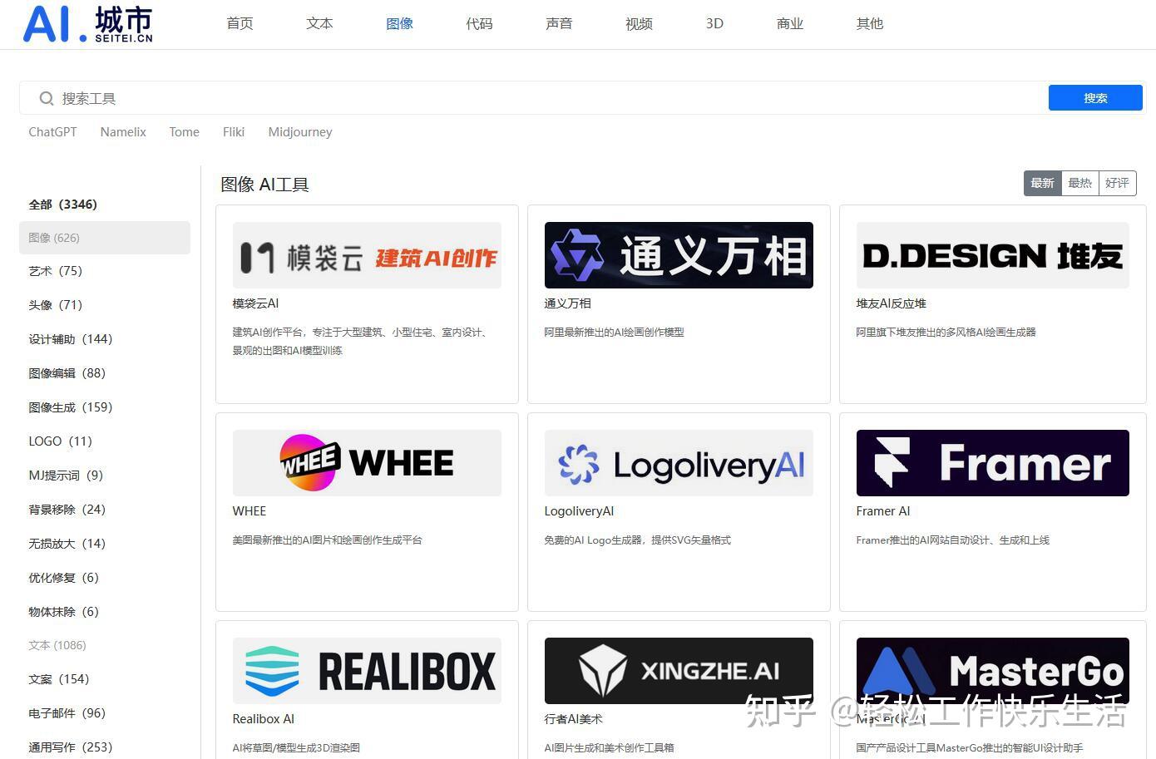Open the LogoliveryAI logo banner
Viewport: 1156px width, 759px height.
(x=679, y=463)
